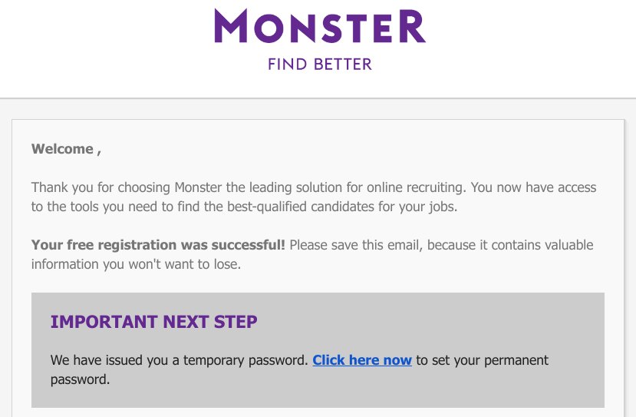Click 'information you won't want to lose' line
This screenshot has height=417, width=636.
point(137,264)
